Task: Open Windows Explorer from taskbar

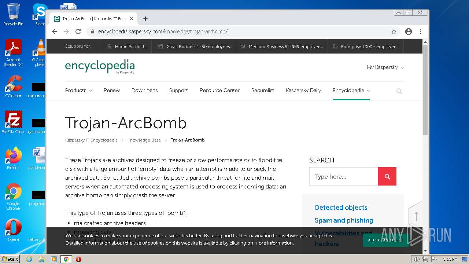Action: 41,259
